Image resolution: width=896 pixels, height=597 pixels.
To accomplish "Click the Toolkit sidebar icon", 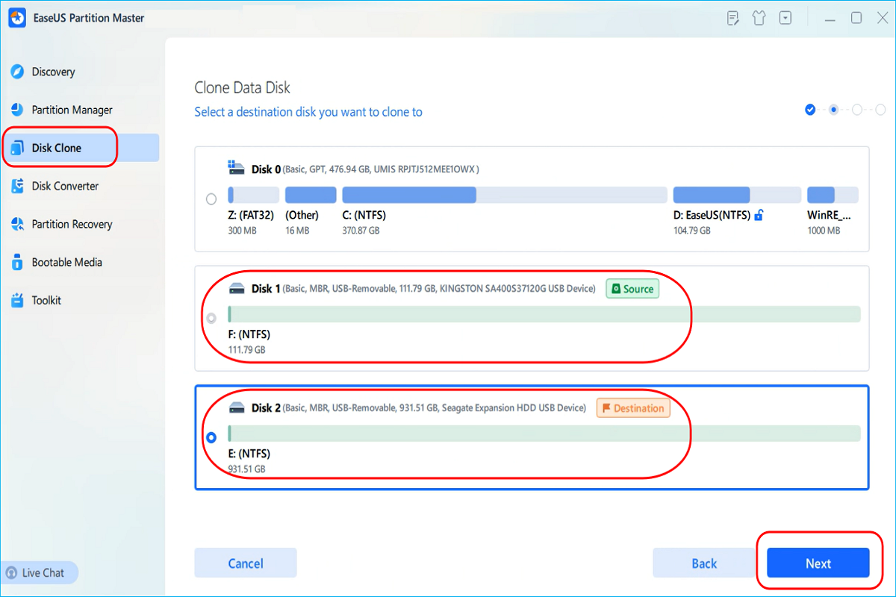I will tap(17, 300).
